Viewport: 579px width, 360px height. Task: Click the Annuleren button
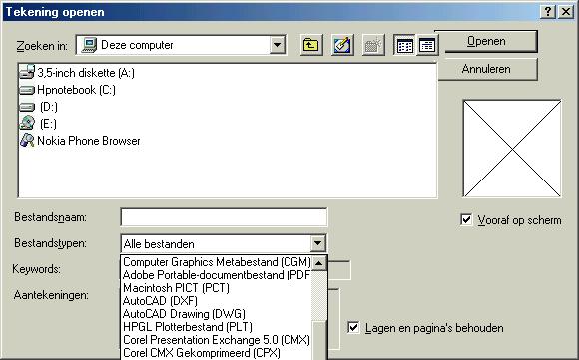tap(486, 69)
